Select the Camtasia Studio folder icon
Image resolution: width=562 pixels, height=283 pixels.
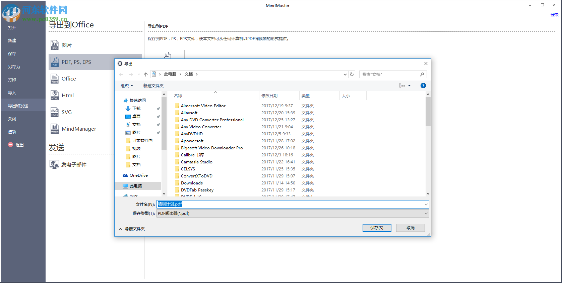coord(177,162)
